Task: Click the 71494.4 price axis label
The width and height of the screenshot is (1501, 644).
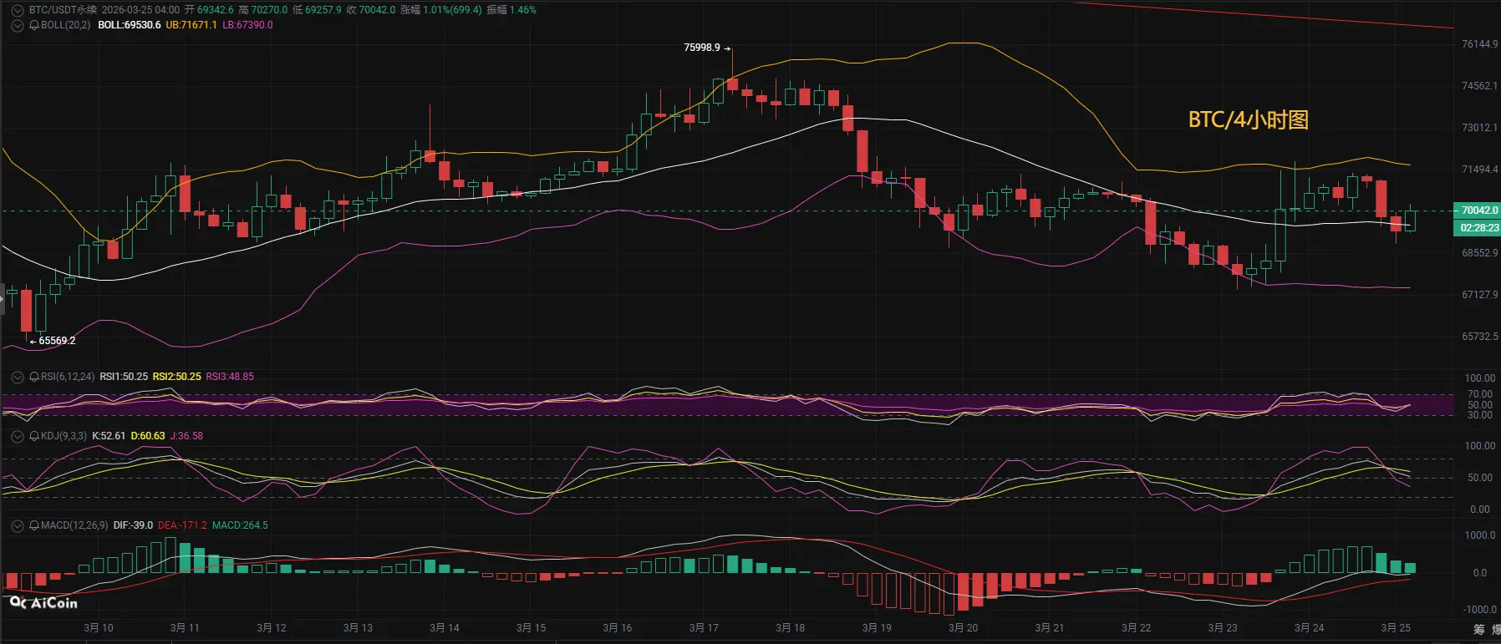Action: click(x=1479, y=170)
